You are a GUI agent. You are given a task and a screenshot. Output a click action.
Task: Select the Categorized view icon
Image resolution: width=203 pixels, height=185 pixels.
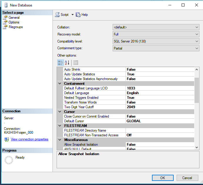click(60, 62)
